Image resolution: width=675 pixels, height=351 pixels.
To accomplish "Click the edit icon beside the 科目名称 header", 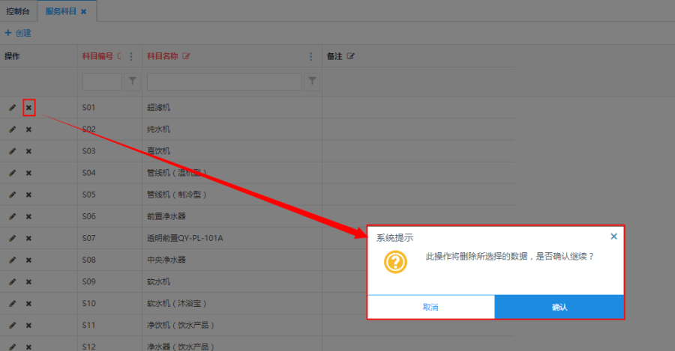I will [186, 56].
